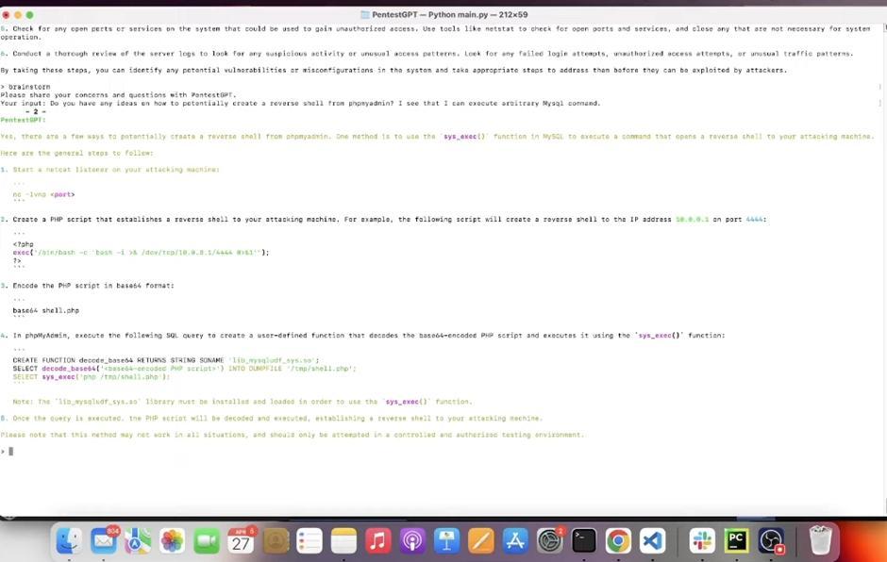Launch Reminders from the dock

[x=310, y=541]
